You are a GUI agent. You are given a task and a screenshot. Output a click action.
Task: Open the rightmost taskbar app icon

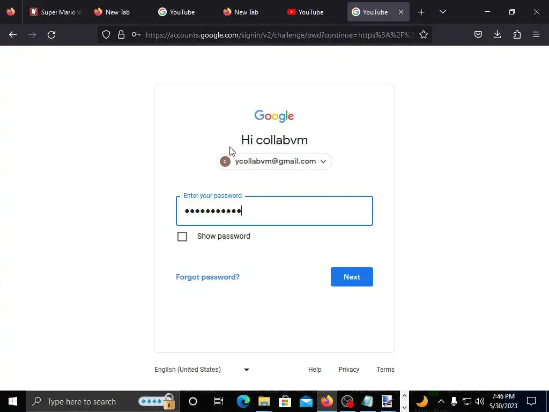point(388,401)
